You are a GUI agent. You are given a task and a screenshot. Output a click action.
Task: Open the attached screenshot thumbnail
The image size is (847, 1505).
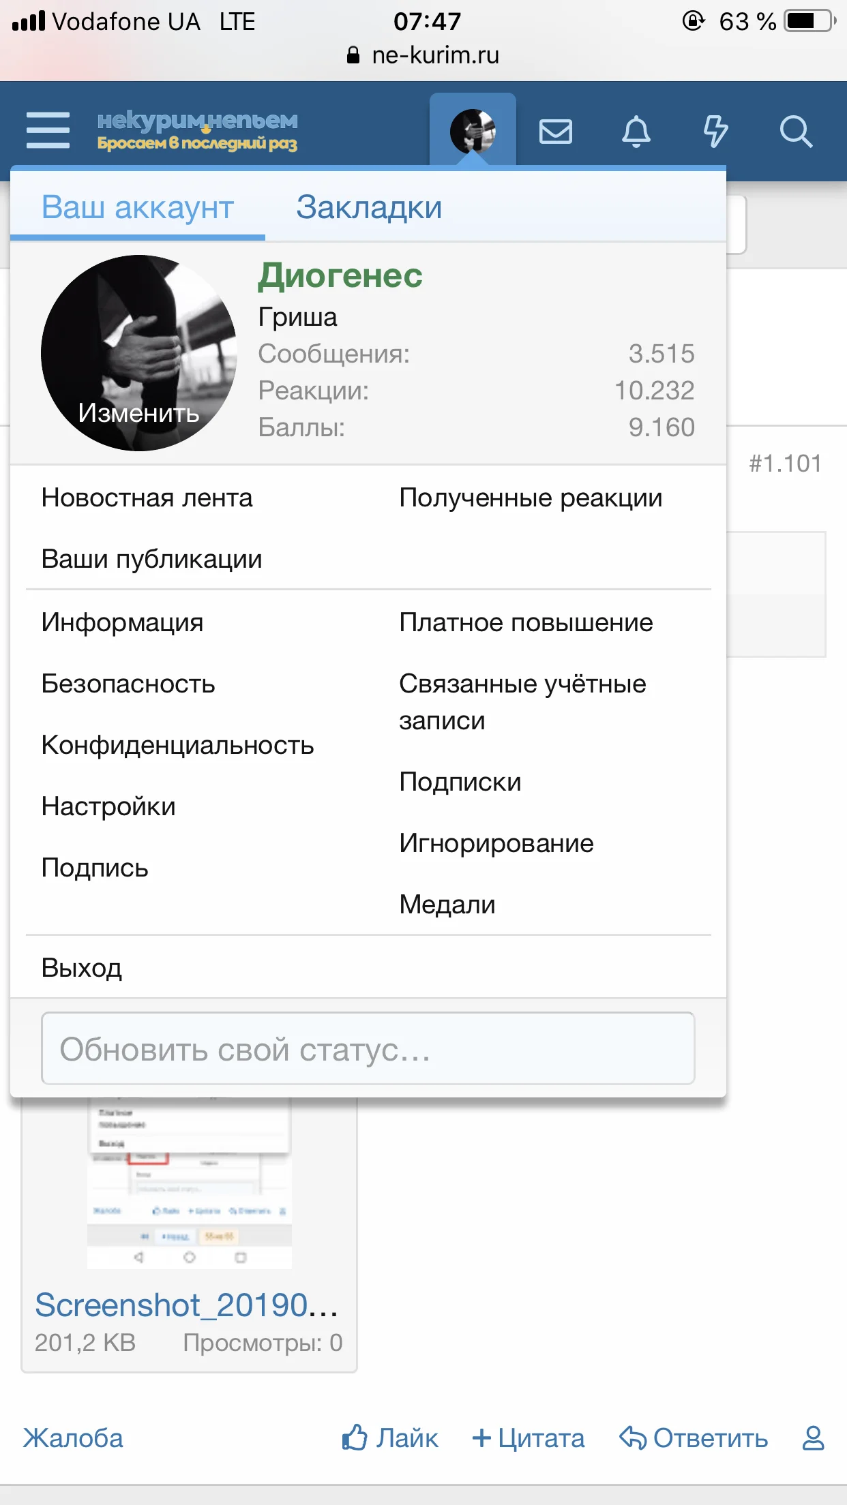(190, 1183)
